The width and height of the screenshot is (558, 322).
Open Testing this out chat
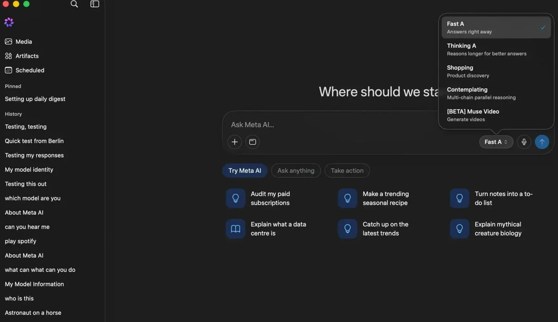point(25,184)
